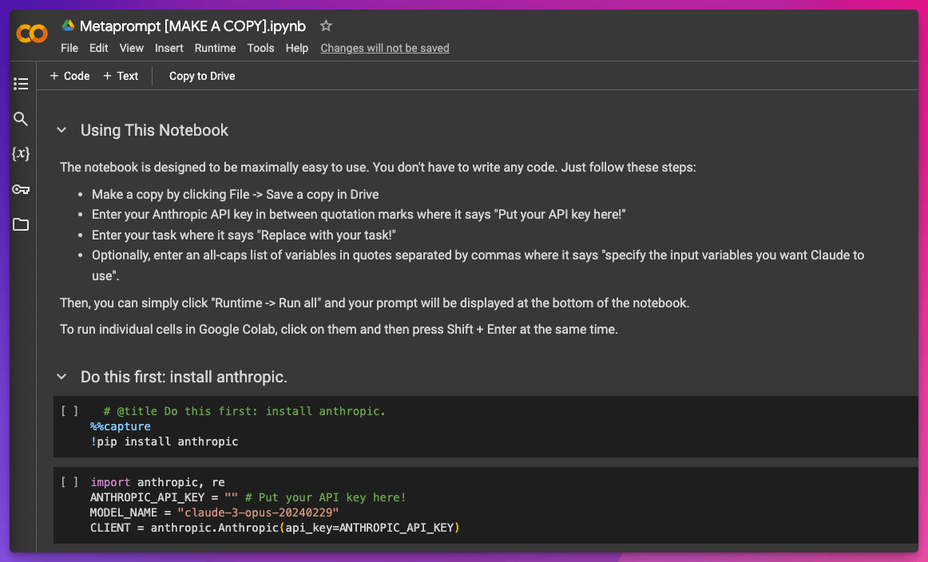The height and width of the screenshot is (562, 928).
Task: Collapse the 'Do this first: install anthropic' section
Action: (61, 377)
